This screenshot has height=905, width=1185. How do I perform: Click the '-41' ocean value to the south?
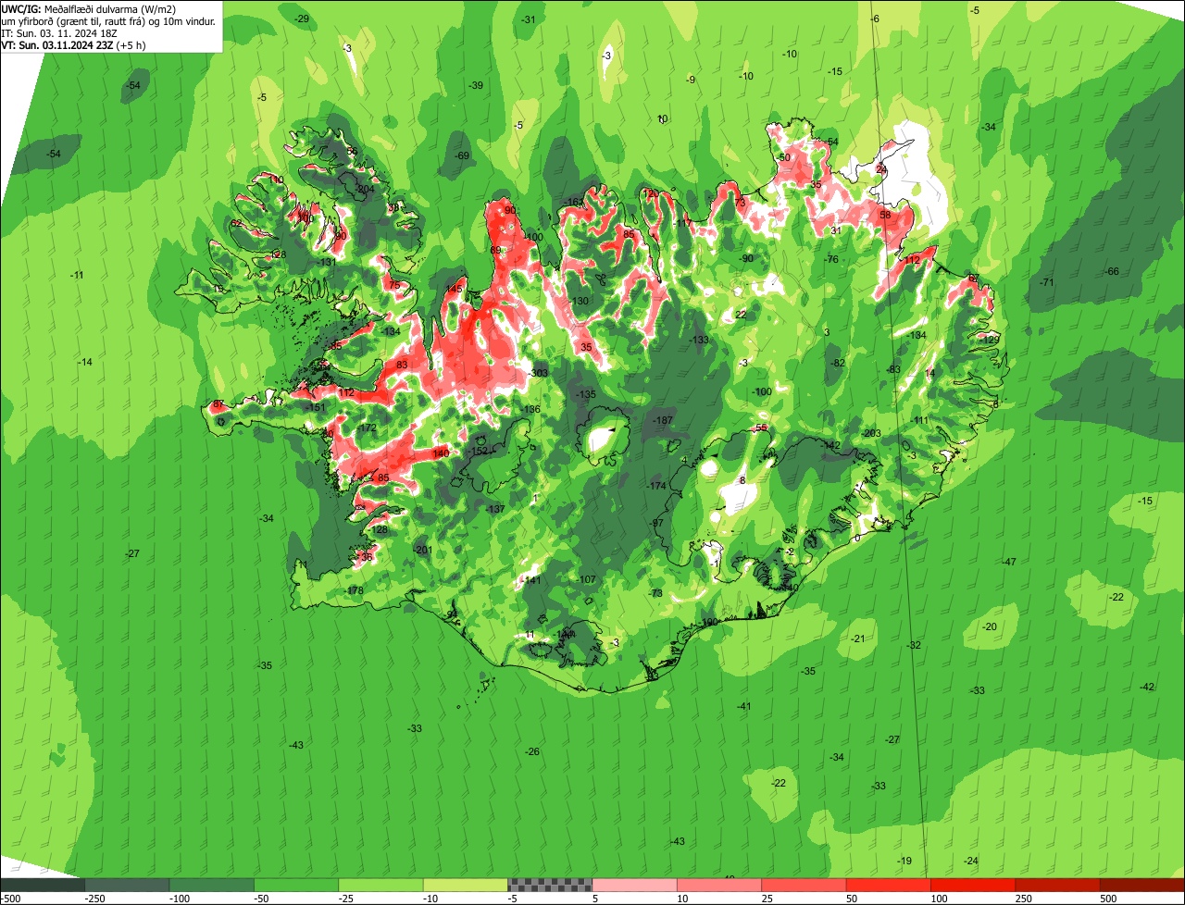(743, 706)
